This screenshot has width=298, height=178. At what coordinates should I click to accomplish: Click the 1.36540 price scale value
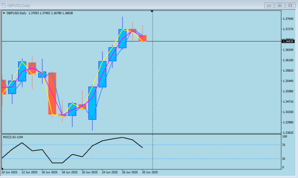[288, 50]
